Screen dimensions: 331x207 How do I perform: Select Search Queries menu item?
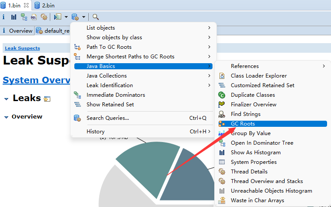[107, 118]
